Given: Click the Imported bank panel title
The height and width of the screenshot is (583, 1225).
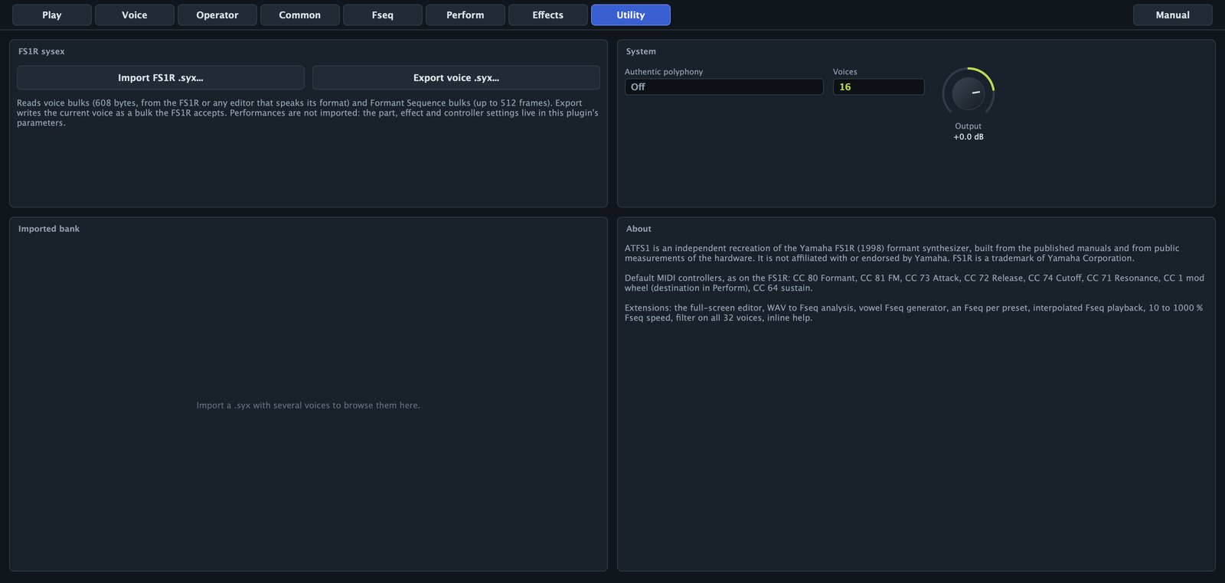Looking at the screenshot, I should pyautogui.click(x=49, y=229).
